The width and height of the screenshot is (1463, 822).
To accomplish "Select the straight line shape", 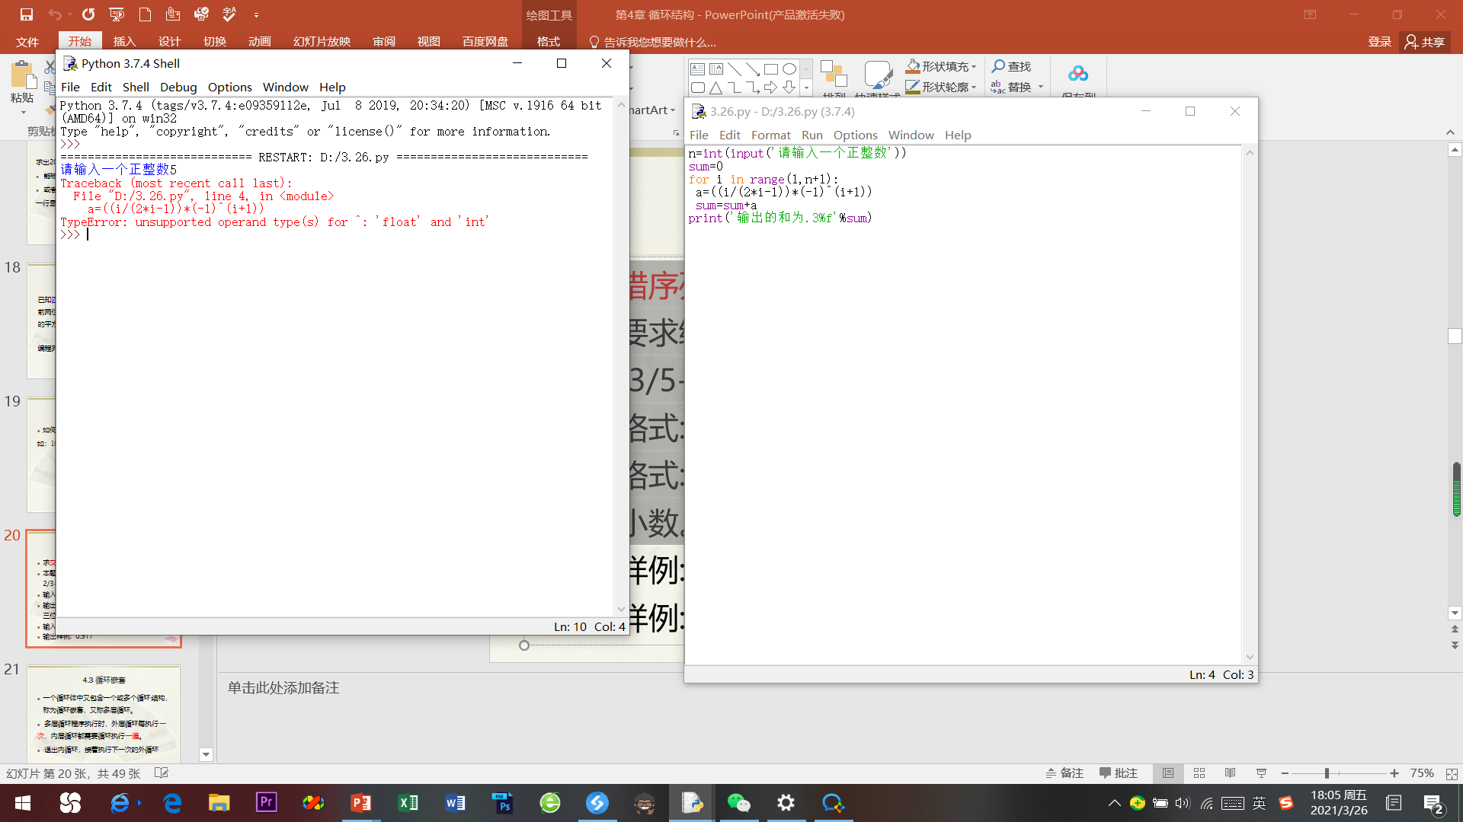I will [x=735, y=69].
